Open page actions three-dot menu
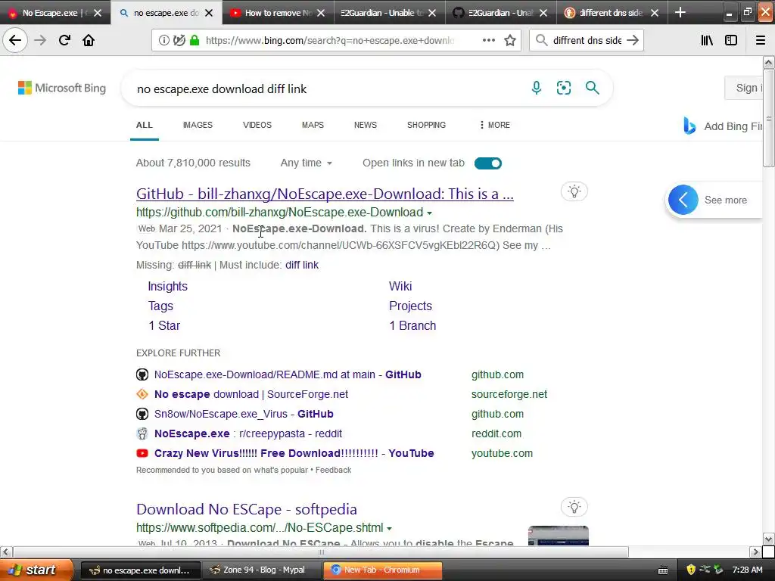 (x=488, y=41)
